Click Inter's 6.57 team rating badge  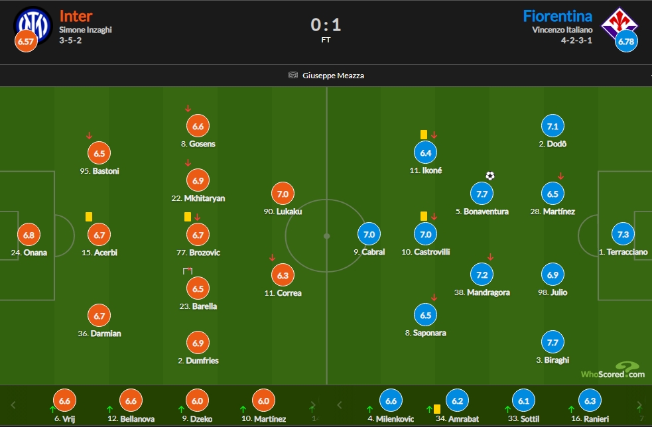coord(26,42)
